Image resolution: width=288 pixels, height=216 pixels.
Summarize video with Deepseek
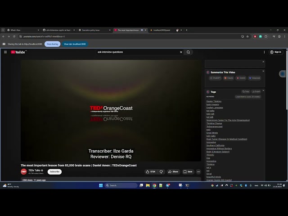tap(254, 78)
